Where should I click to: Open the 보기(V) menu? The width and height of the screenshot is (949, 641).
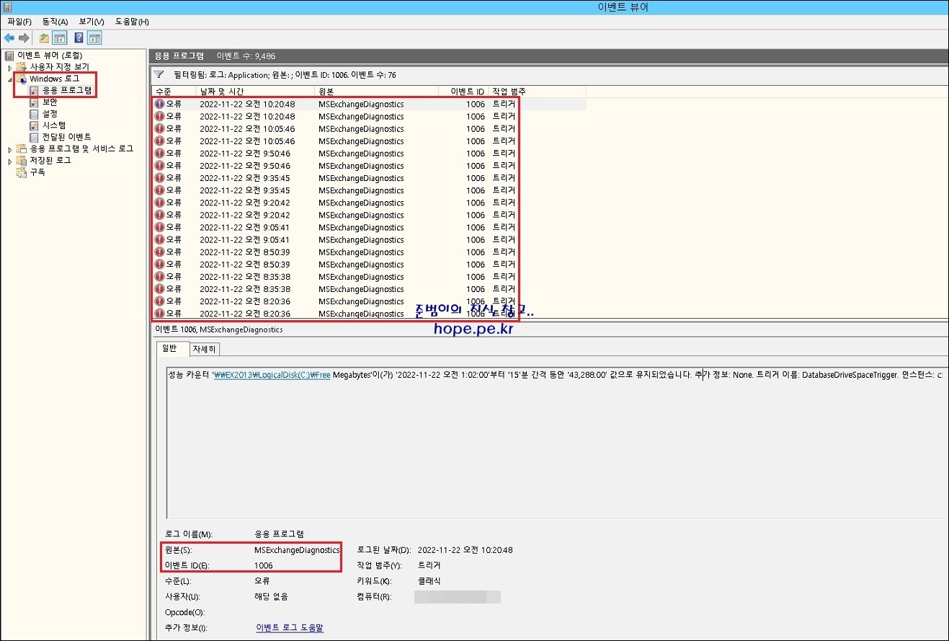click(x=92, y=22)
